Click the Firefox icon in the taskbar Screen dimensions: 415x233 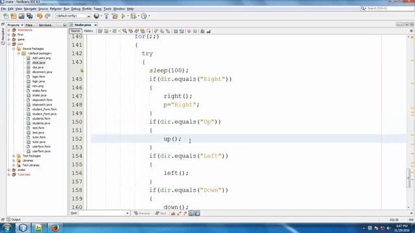55,228
